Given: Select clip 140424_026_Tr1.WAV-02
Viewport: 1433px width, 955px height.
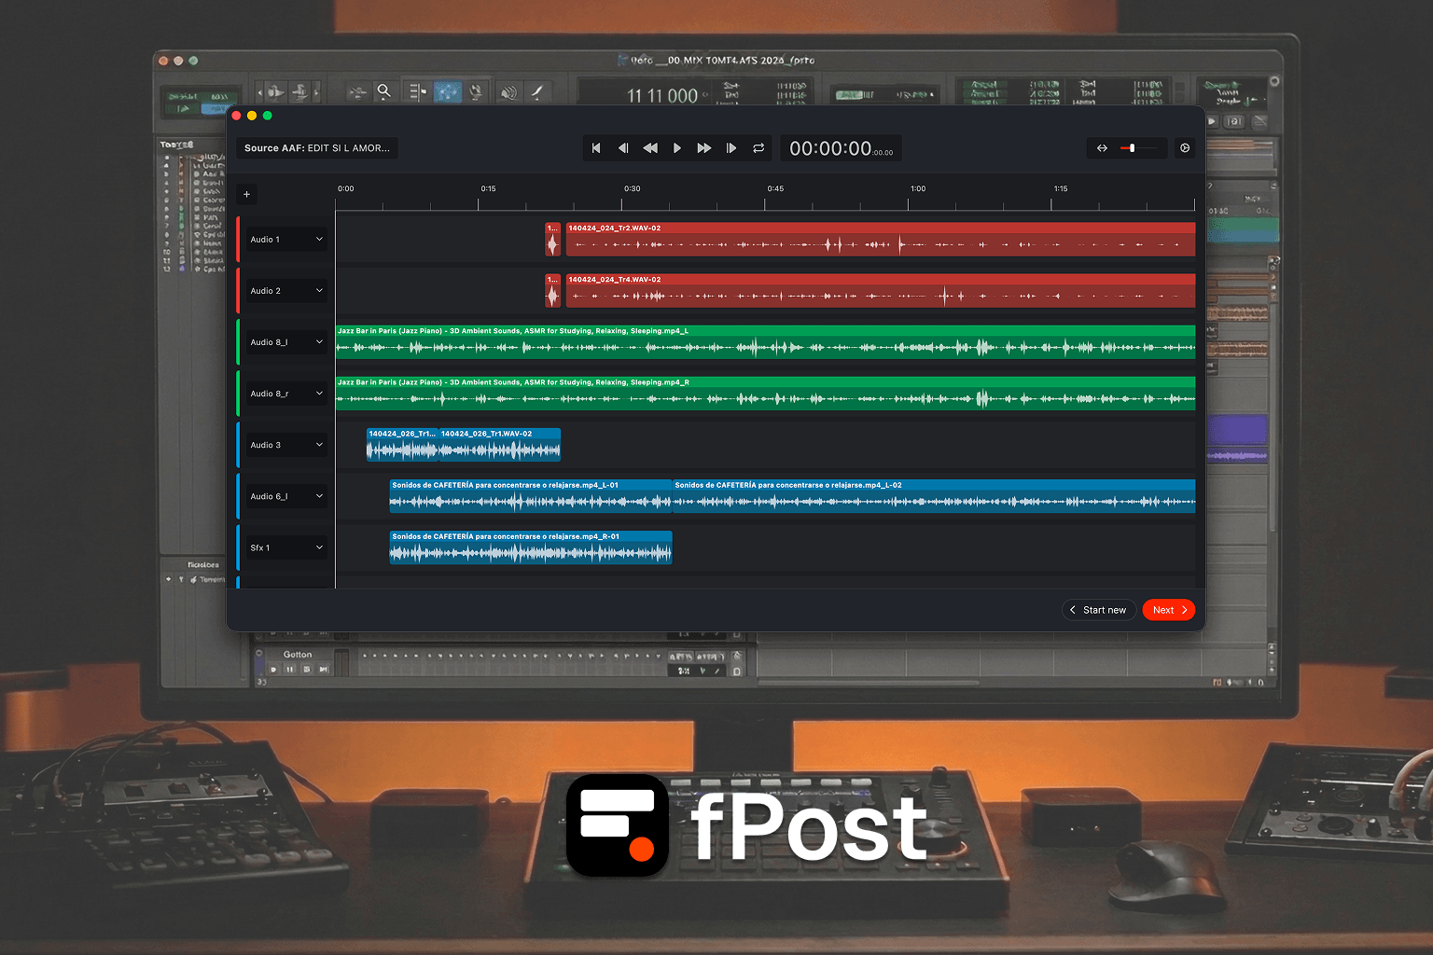Looking at the screenshot, I should (x=500, y=445).
